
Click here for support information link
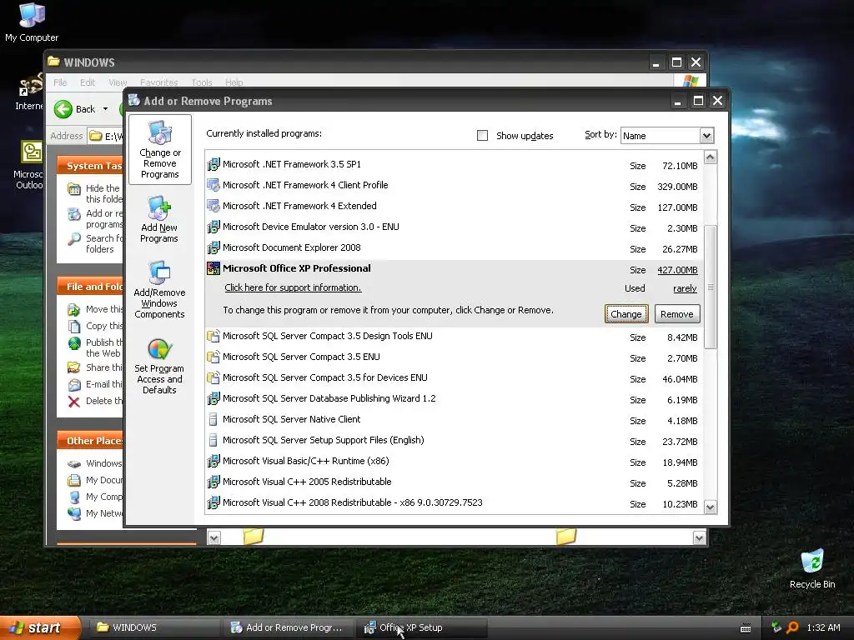[293, 287]
